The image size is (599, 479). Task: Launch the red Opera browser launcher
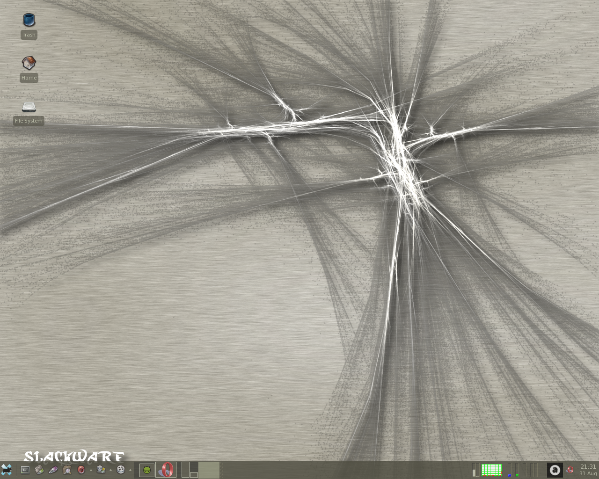pyautogui.click(x=81, y=470)
